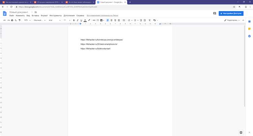Click the Decrease indent icon

point(141,20)
